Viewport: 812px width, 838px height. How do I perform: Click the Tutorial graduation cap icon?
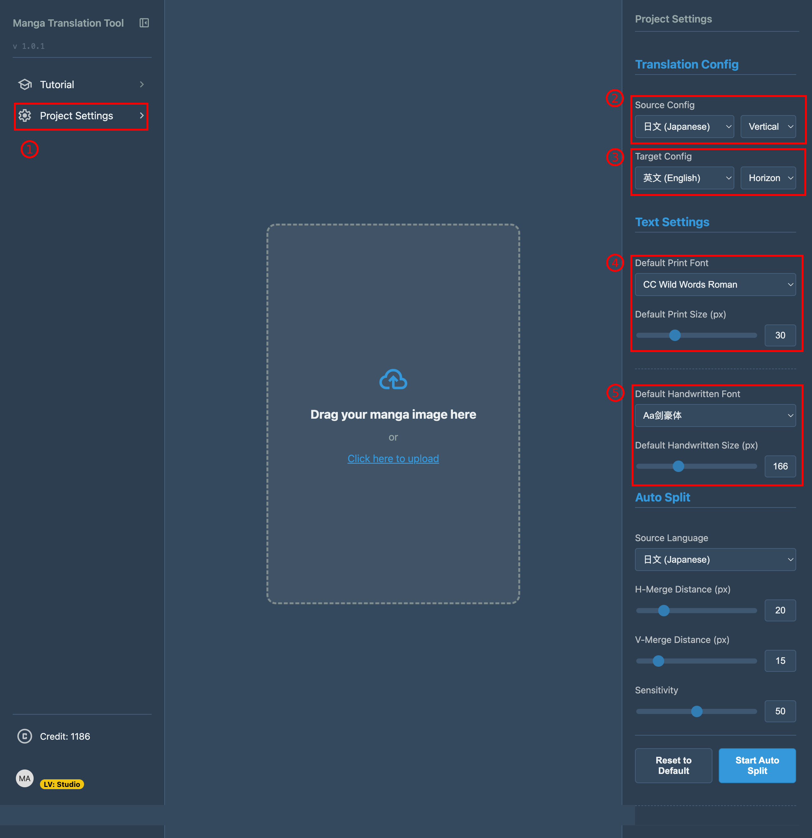pos(25,85)
